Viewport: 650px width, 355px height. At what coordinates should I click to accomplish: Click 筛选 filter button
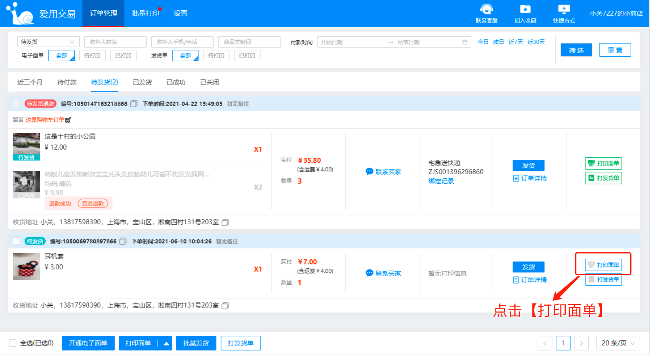(576, 50)
